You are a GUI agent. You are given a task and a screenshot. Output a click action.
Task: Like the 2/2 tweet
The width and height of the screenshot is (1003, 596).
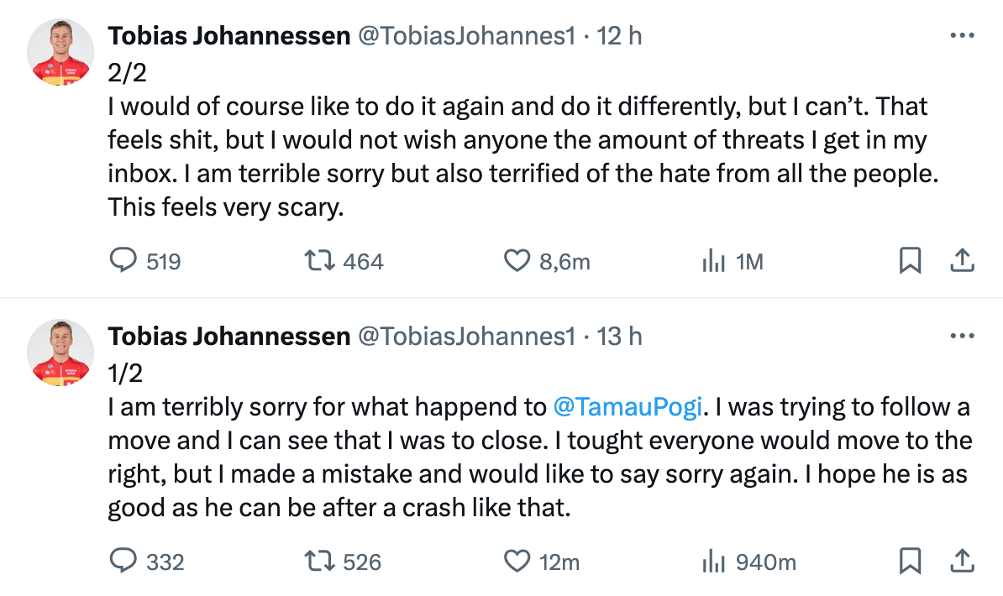[517, 261]
